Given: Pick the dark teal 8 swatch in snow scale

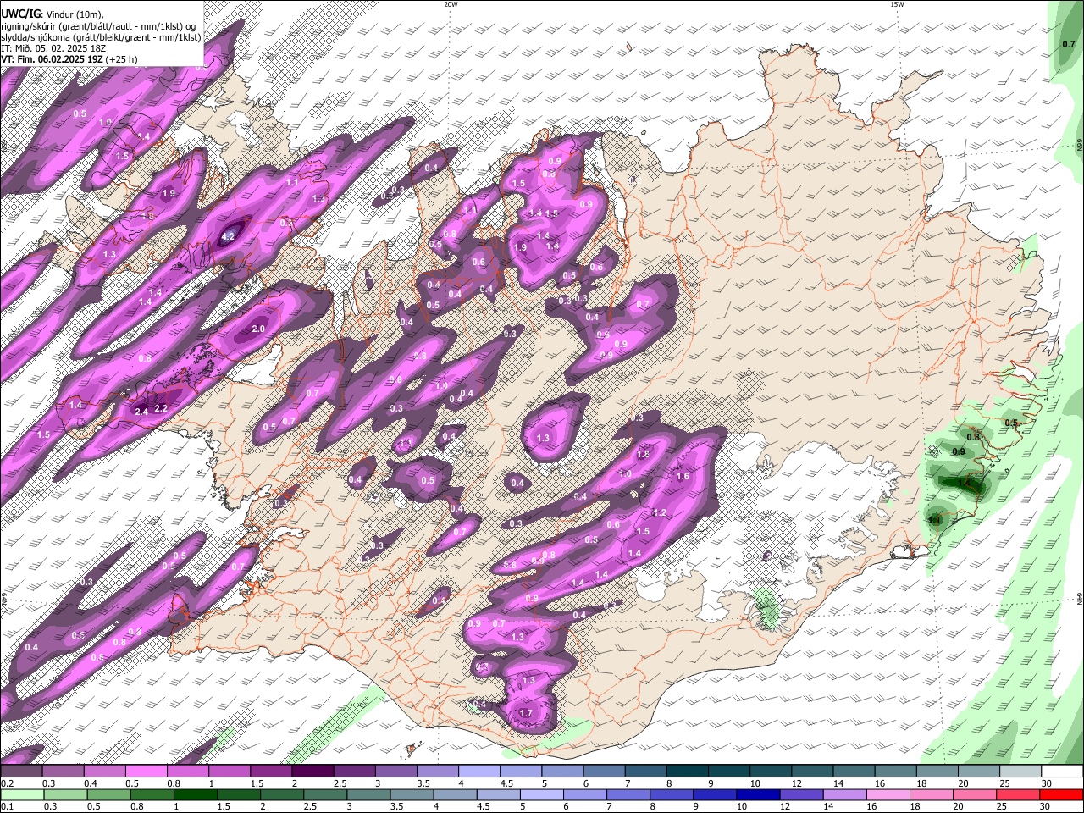Looking at the screenshot, I should point(689,771).
